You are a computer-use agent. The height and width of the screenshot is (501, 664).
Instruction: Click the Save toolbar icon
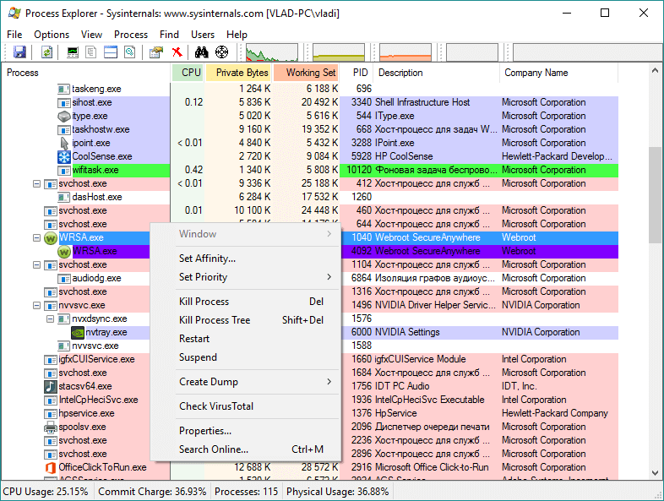coord(19,52)
